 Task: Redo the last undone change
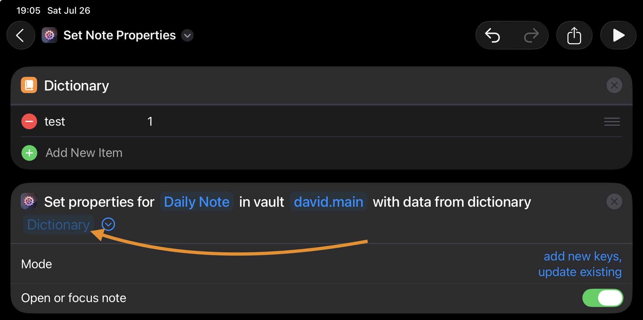(x=531, y=35)
